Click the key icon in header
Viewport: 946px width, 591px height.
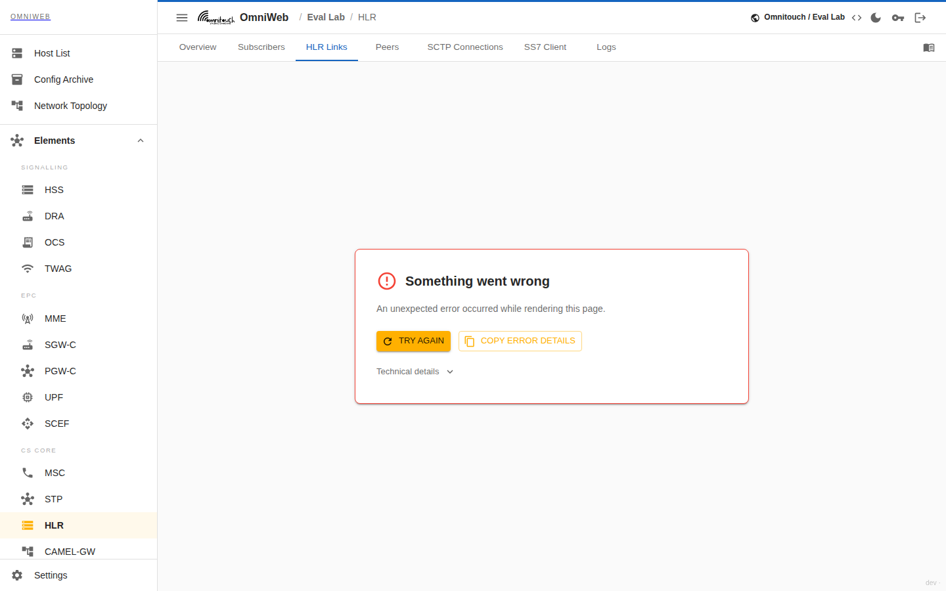click(x=898, y=18)
